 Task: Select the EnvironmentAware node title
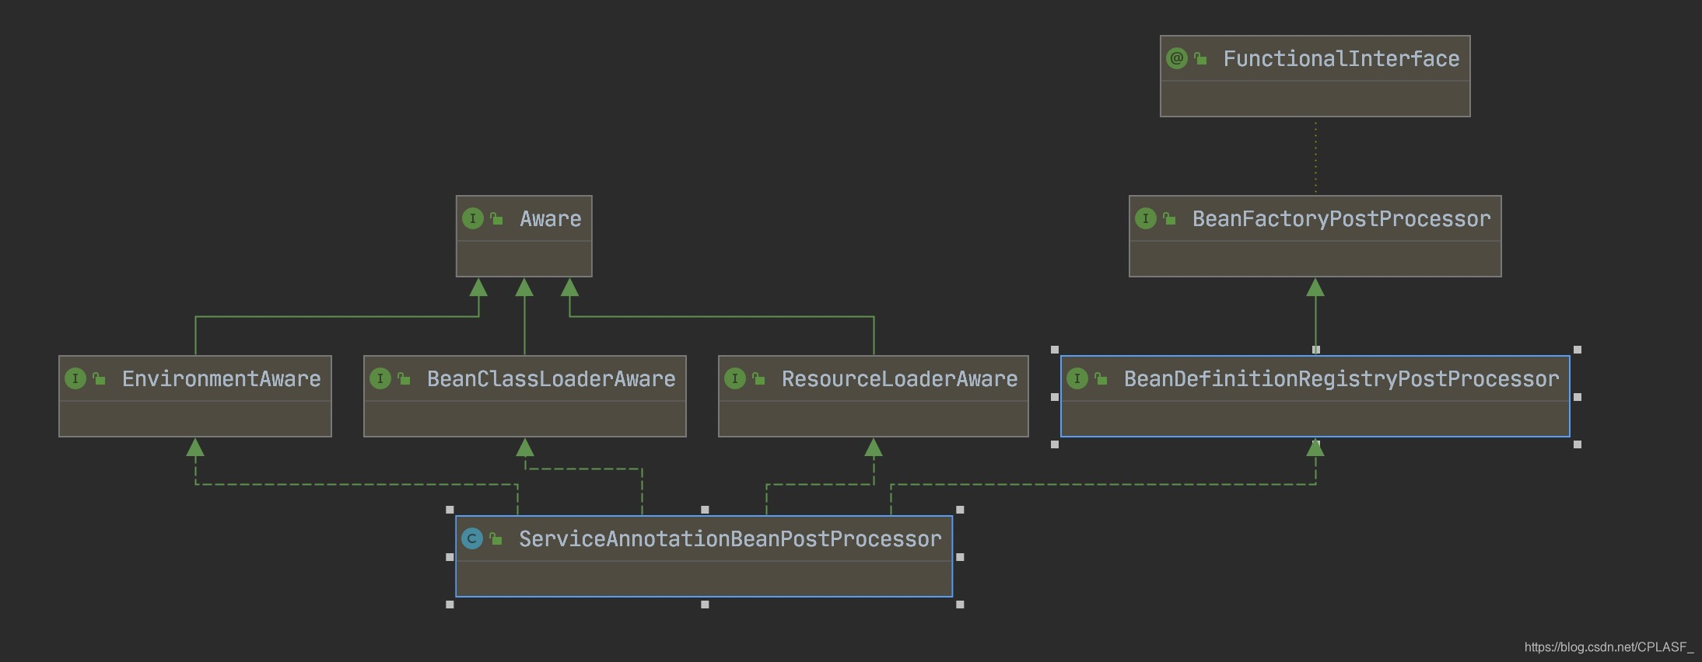(x=222, y=379)
